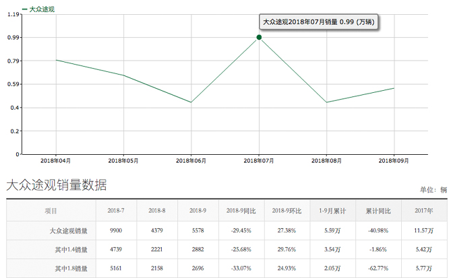449x278 pixels.
Task: Select the 2018年04月 x-axis label
Action: tap(55, 161)
